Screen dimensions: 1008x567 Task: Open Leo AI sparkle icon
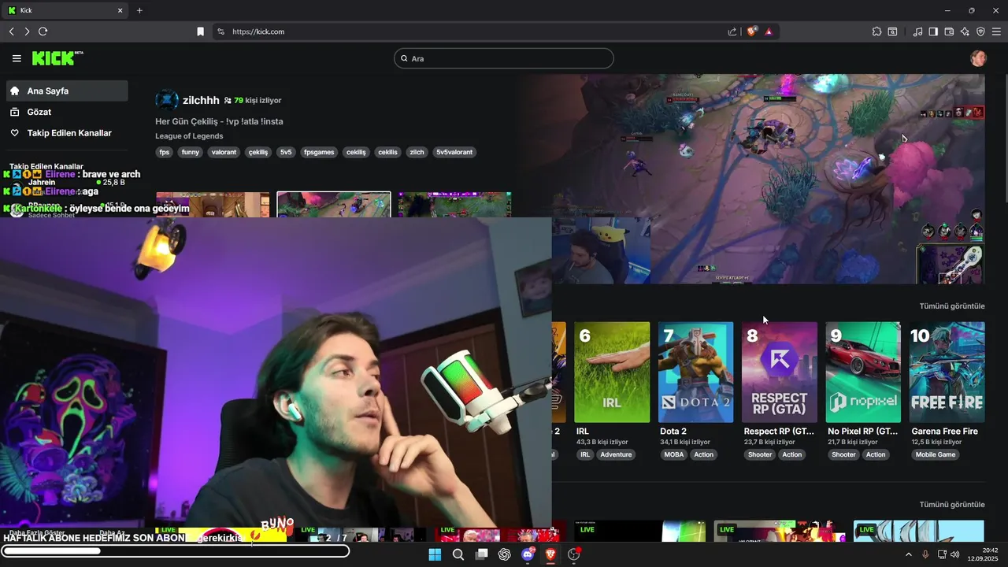tap(965, 31)
